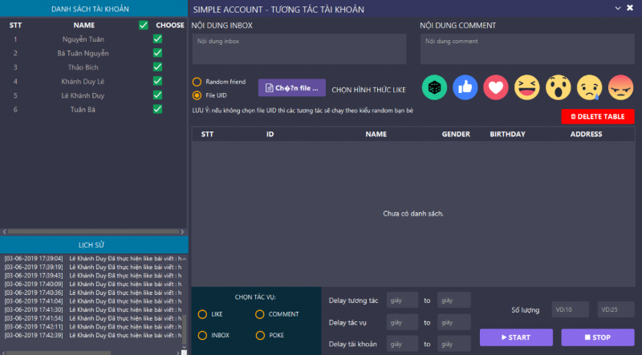Image resolution: width=642 pixels, height=355 pixels.
Task: Click the second Delay tương tác seconds field
Action: [454, 301]
